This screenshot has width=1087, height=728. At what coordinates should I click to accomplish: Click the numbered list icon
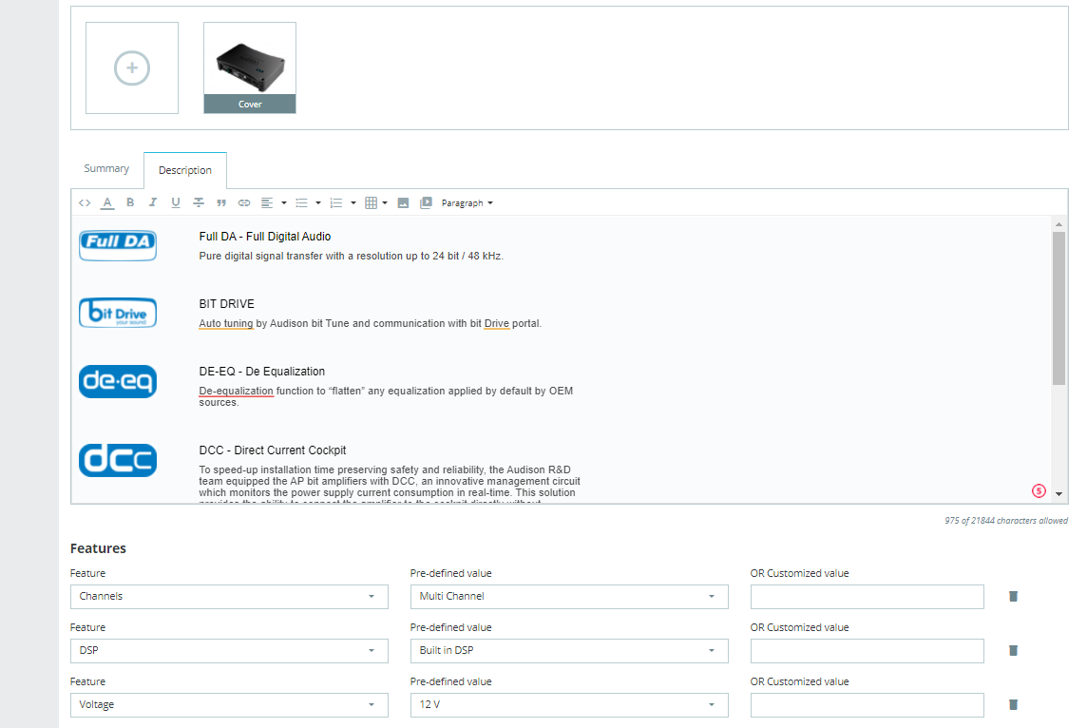[x=336, y=203]
